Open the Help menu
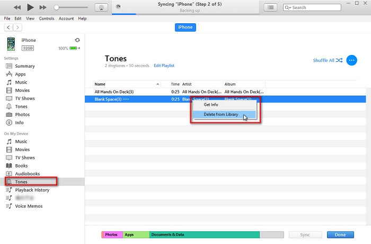The height and width of the screenshot is (244, 371). [x=82, y=18]
